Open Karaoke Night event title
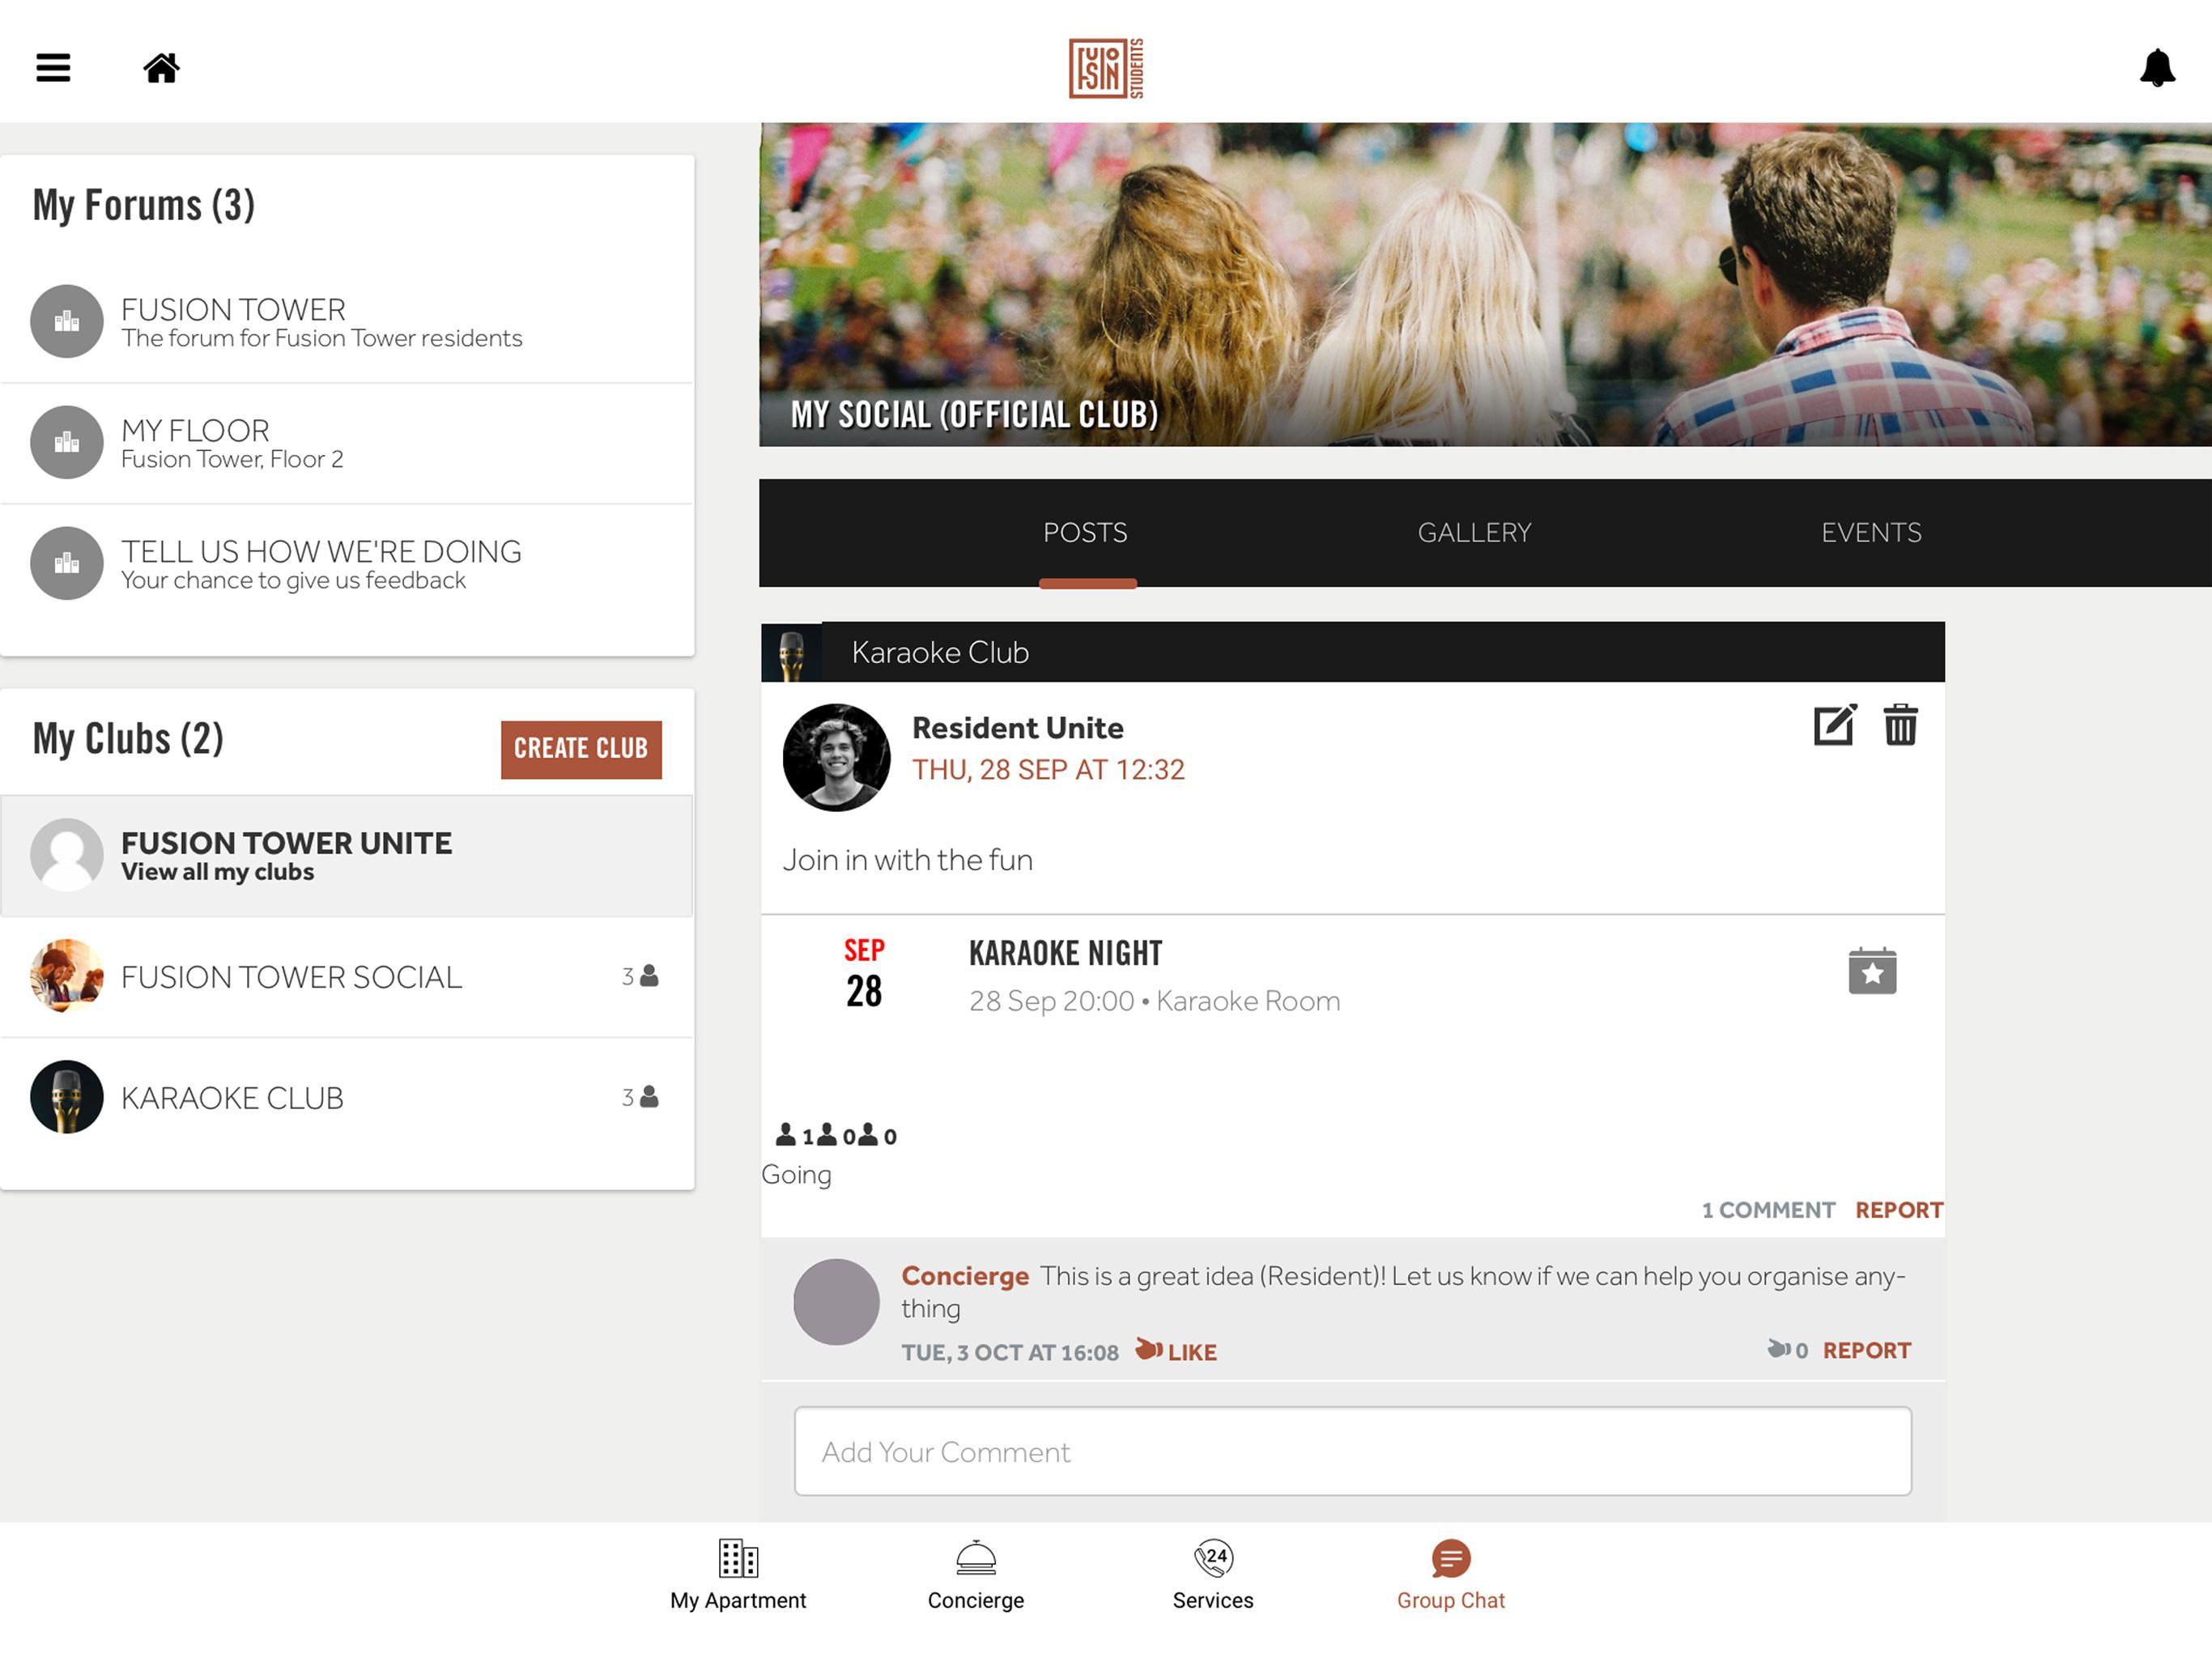The image size is (2212, 1658). pyautogui.click(x=1065, y=953)
